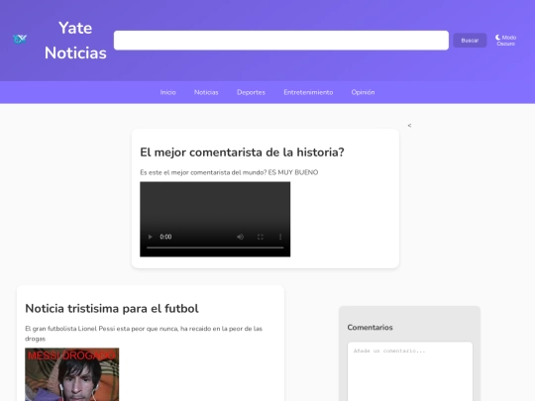Open the video more-options menu
Viewport: 535px width, 401px height.
[280, 237]
